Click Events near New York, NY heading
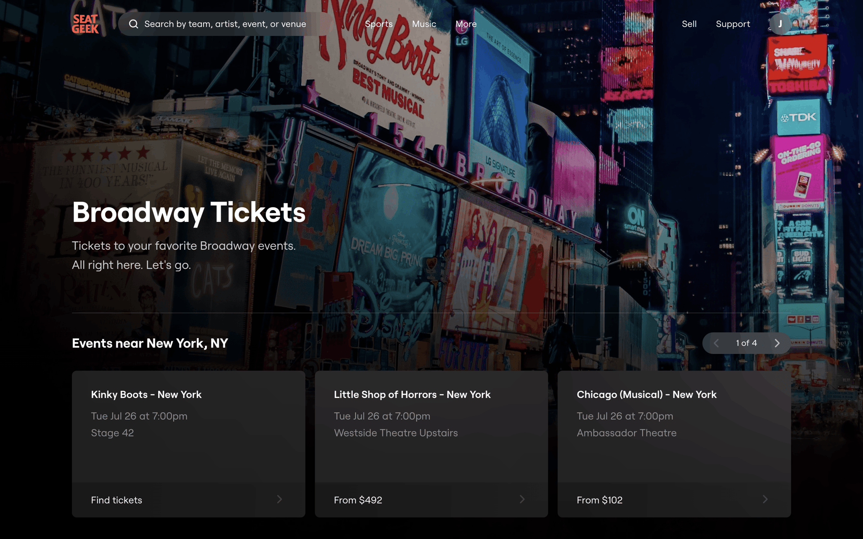The height and width of the screenshot is (539, 863). pyautogui.click(x=150, y=344)
